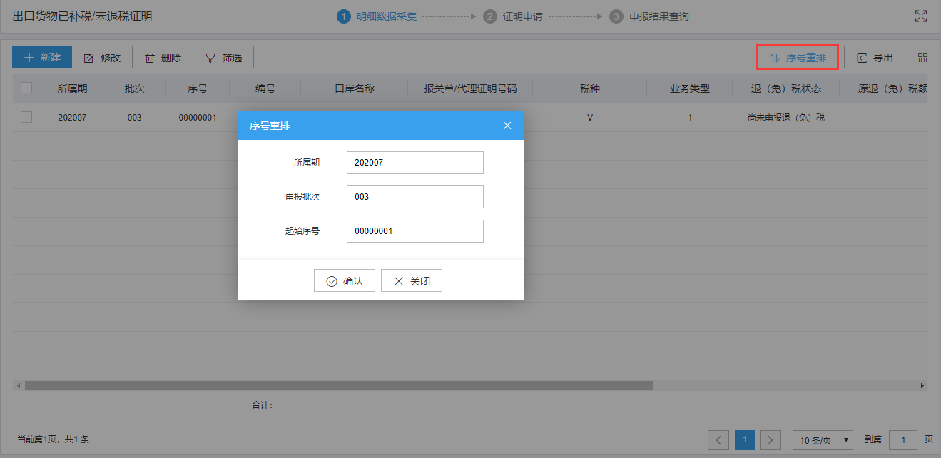
Task: Go to previous page arrow
Action: (718, 440)
